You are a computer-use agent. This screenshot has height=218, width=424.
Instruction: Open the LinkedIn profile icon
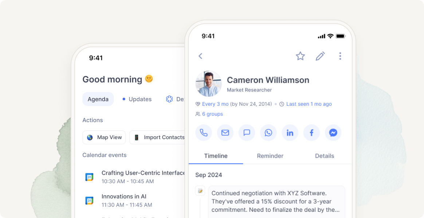[x=290, y=133]
